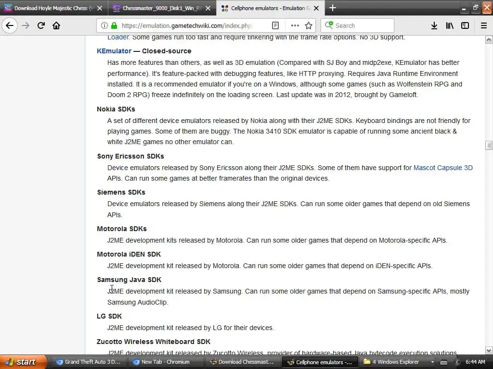Bookmark this page with the star
Image resolution: width=493 pixels, height=369 pixels.
pos(309,25)
